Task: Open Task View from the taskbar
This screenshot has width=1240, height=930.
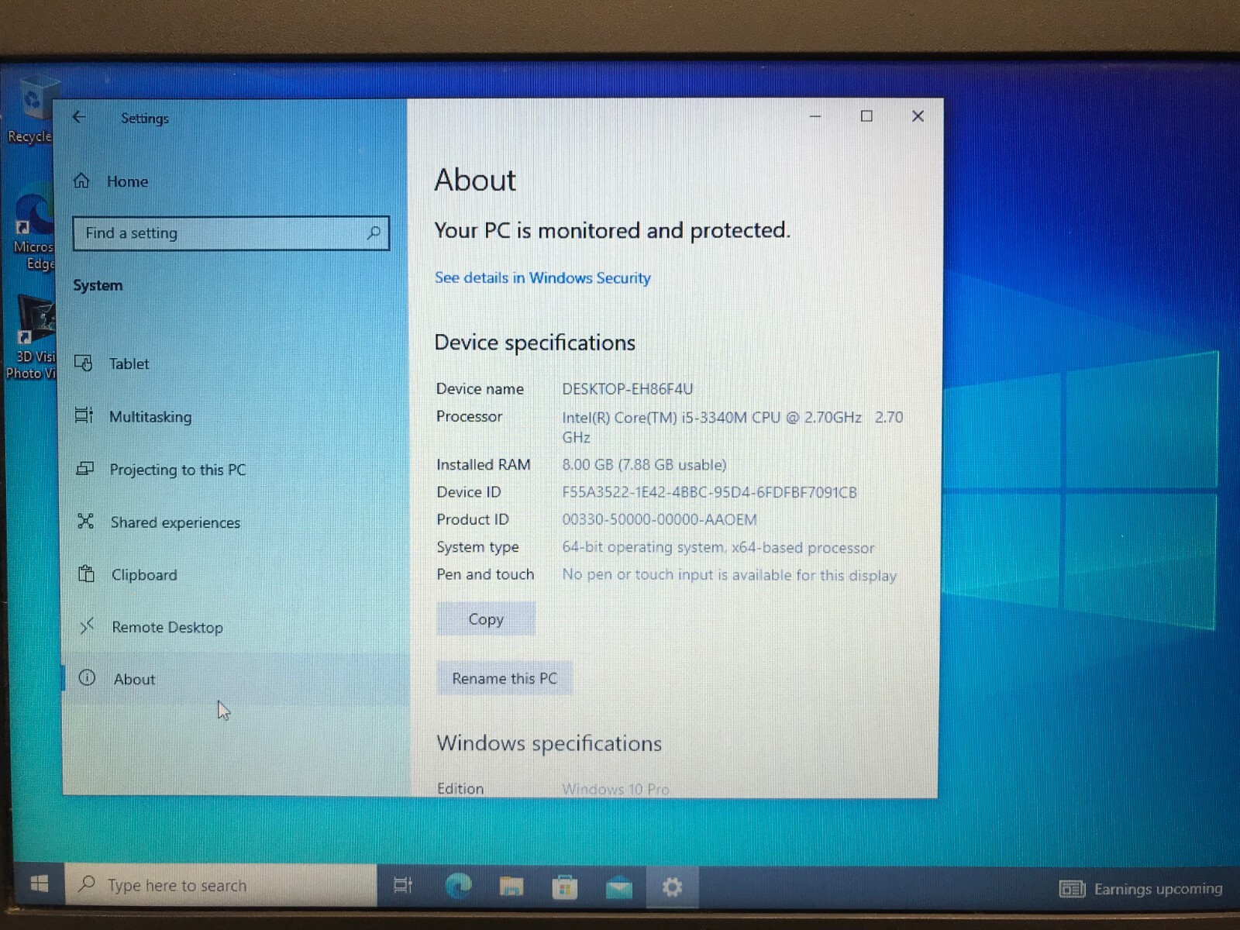Action: pyautogui.click(x=403, y=885)
